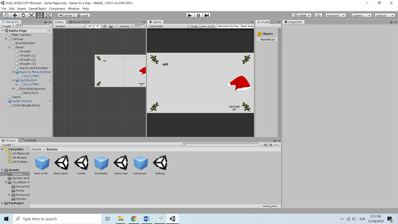This screenshot has height=224, width=398.
Task: Select ControllingButtons in Hierarchy
Action: pos(26,106)
